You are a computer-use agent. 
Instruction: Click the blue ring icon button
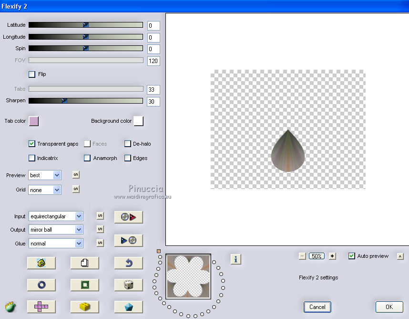point(41,285)
